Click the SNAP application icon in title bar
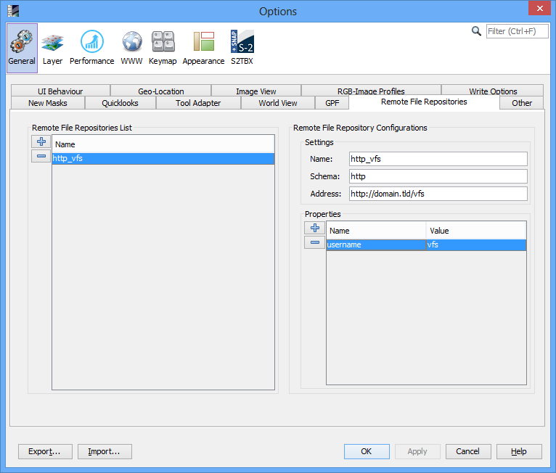This screenshot has width=556, height=473. coord(13,11)
